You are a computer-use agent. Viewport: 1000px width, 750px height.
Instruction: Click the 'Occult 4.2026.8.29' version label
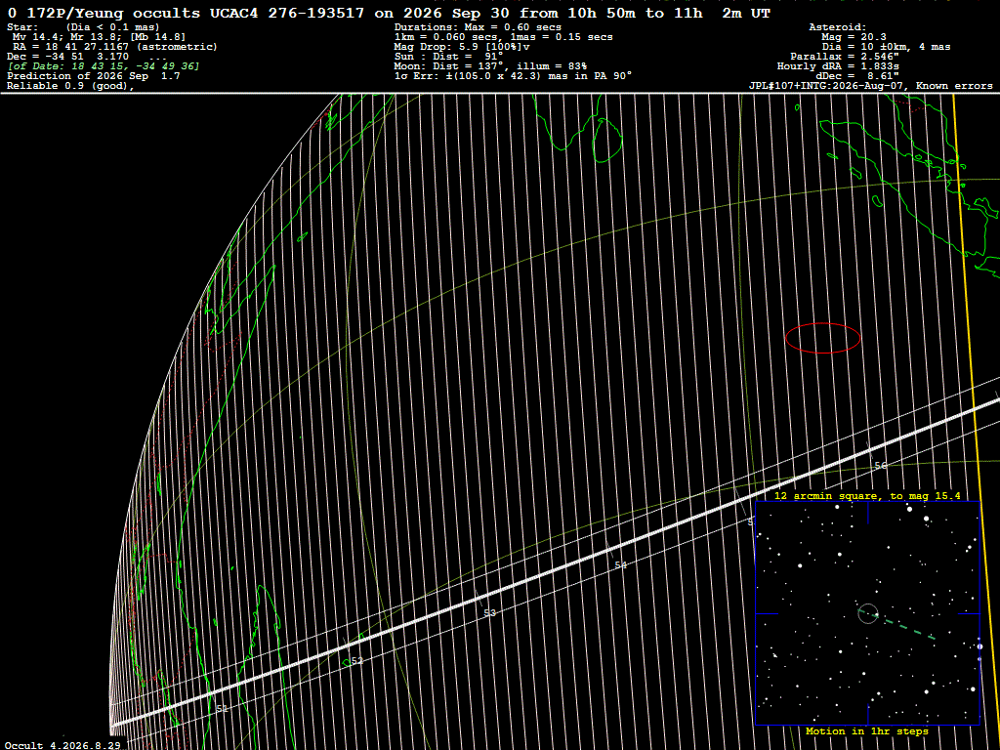coord(62,745)
